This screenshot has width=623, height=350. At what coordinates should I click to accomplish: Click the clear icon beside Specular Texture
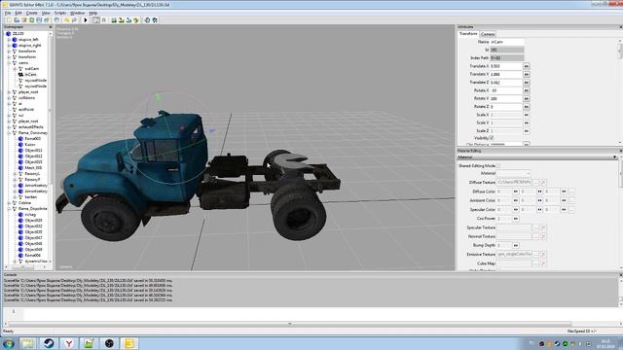(x=543, y=227)
